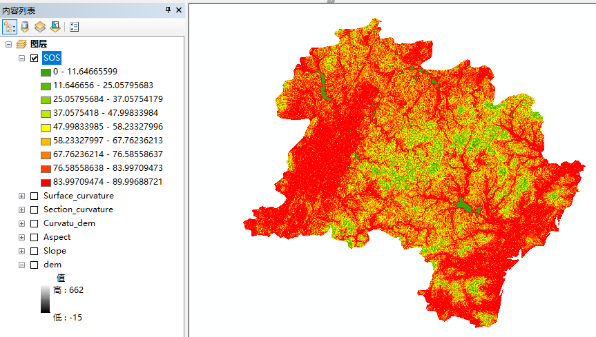Uncheck the SOS layer checkbox

(x=35, y=58)
